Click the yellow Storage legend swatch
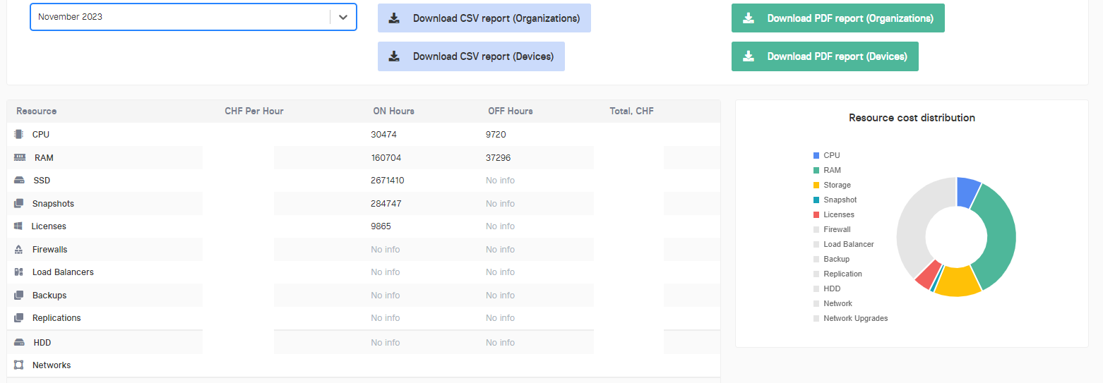Image resolution: width=1103 pixels, height=383 pixels. point(816,185)
